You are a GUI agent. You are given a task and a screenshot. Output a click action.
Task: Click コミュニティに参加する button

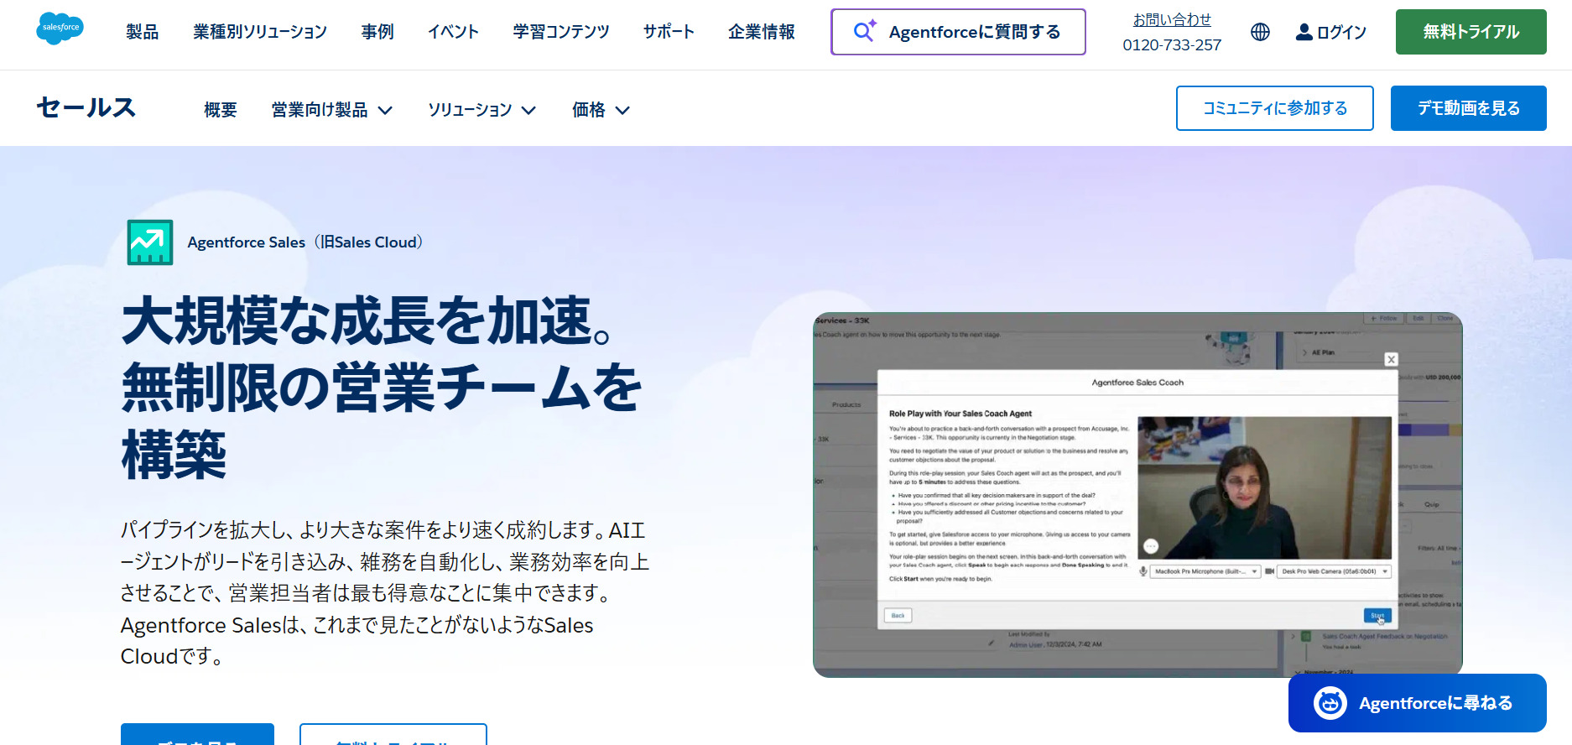(x=1274, y=108)
